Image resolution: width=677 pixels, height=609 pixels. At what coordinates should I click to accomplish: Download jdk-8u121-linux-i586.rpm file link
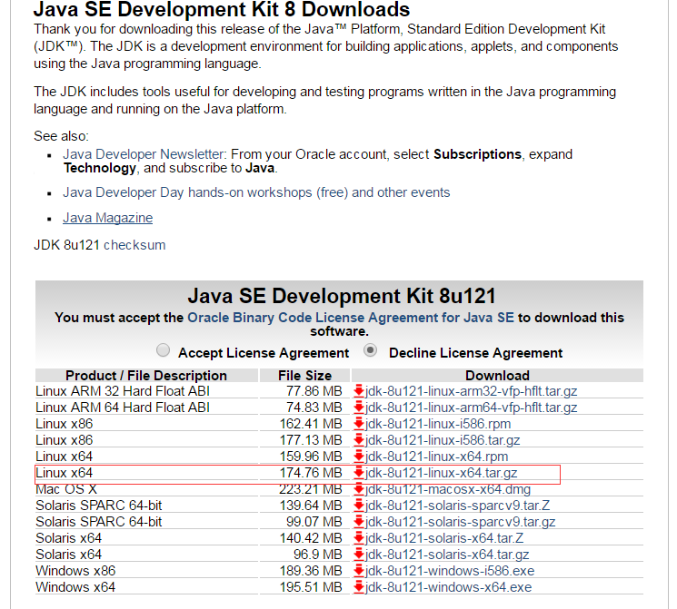click(438, 424)
